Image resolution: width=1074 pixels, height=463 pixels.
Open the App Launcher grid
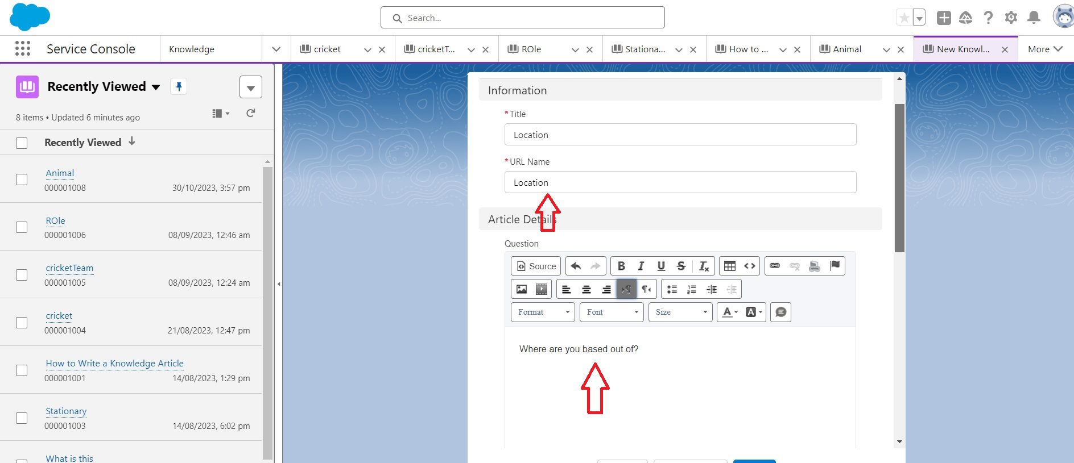(23, 49)
